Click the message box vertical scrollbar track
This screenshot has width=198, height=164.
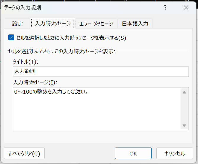tap(184, 109)
